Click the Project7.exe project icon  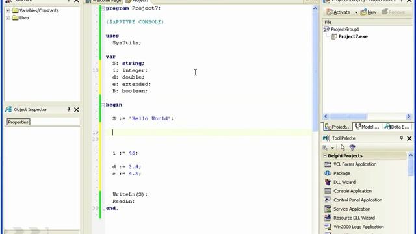point(333,36)
